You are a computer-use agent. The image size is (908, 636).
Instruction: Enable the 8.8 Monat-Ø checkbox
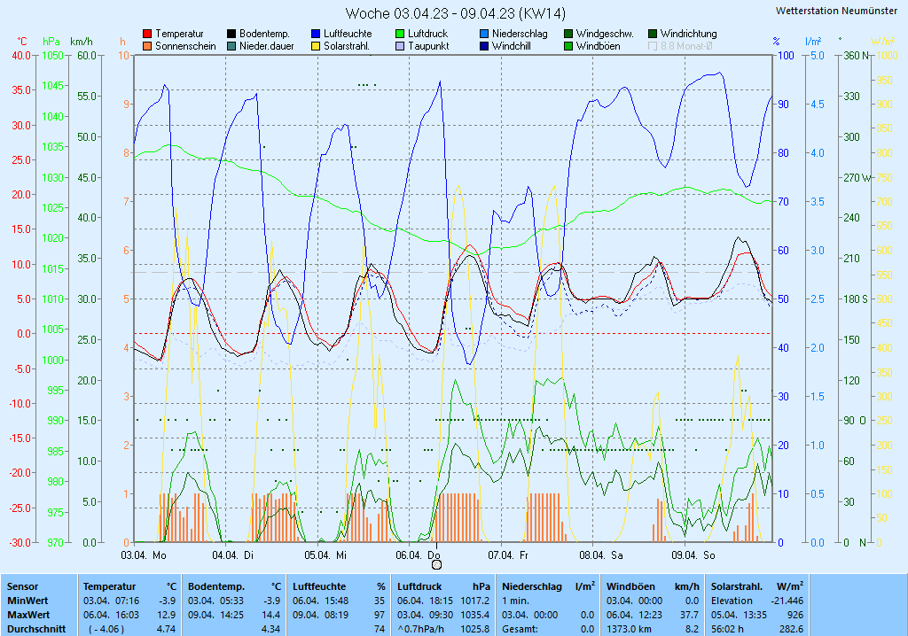point(653,46)
